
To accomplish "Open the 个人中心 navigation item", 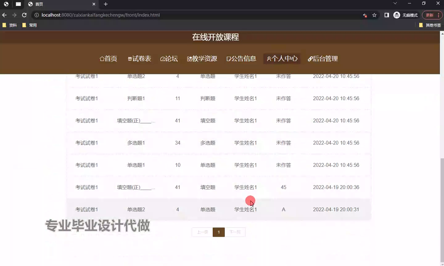I will 282,59.
